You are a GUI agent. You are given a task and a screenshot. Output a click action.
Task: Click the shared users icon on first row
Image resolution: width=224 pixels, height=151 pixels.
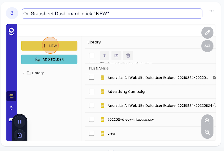214,78
